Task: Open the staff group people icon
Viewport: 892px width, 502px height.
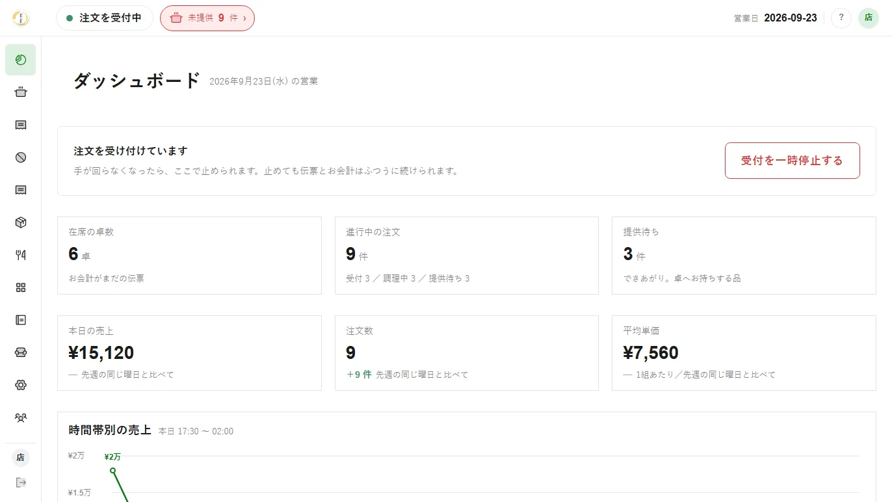Action: coord(21,417)
